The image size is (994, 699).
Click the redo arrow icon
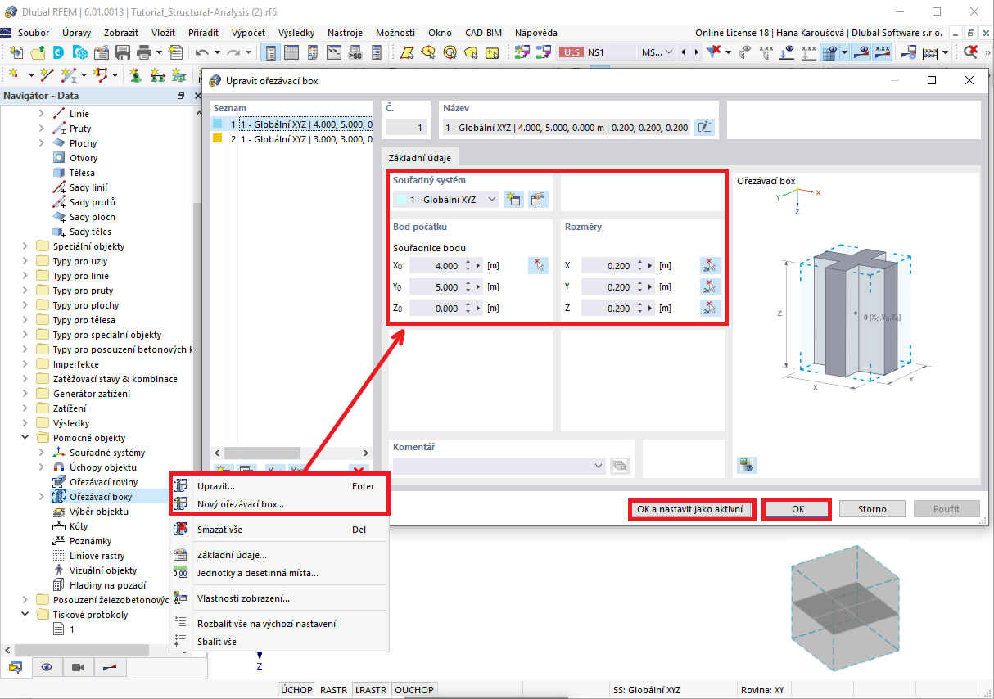[x=233, y=52]
